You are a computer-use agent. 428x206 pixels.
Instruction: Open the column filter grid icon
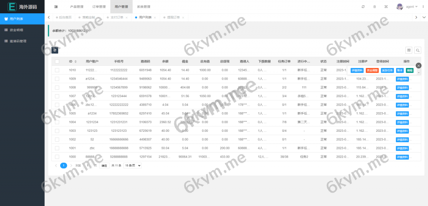[x=409, y=50]
